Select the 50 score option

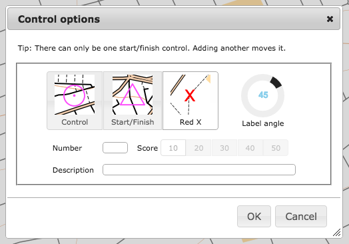coord(276,148)
